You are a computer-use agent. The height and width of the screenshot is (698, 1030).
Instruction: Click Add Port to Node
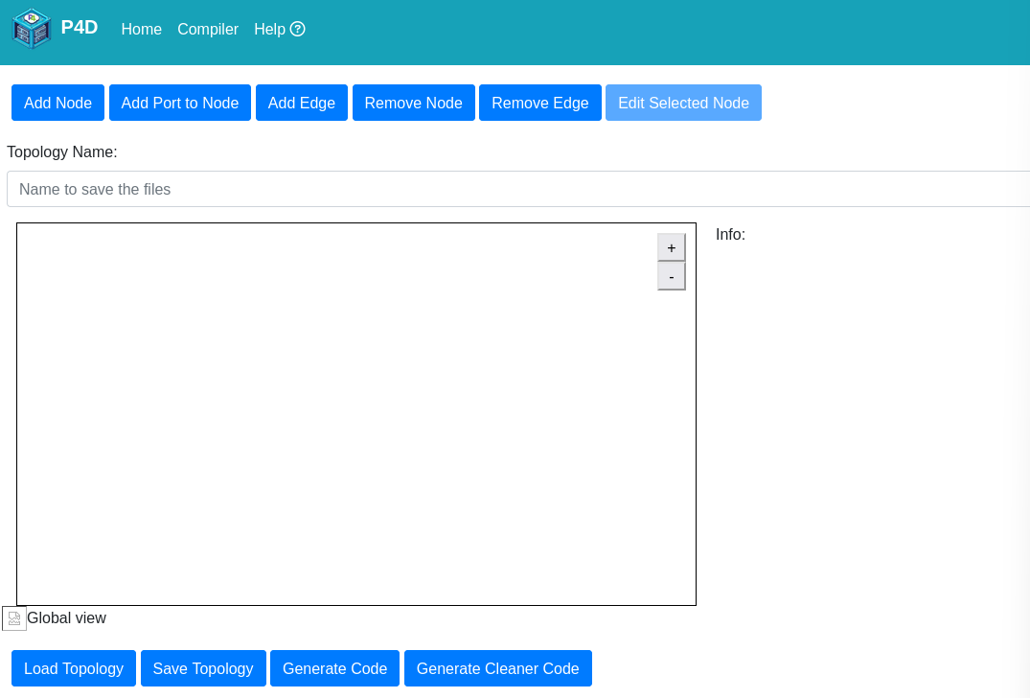(x=180, y=103)
